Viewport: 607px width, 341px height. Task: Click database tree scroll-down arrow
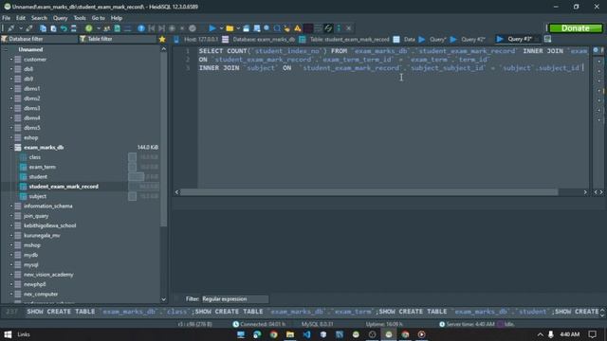click(163, 299)
